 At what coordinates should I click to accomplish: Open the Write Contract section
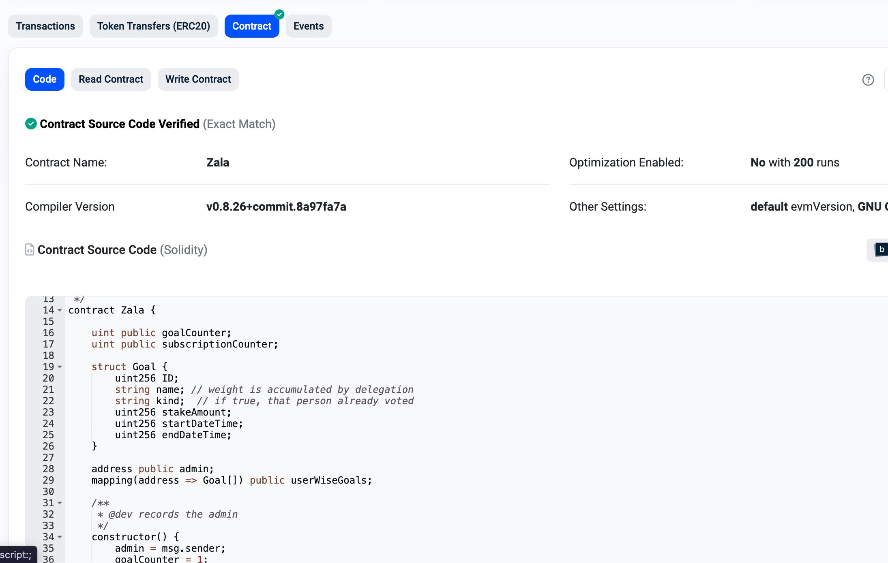coord(198,79)
